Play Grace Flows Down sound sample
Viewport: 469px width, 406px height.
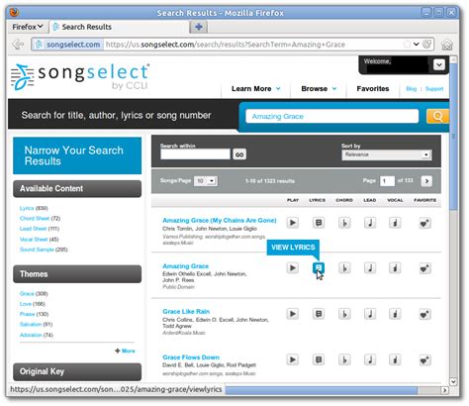[293, 359]
